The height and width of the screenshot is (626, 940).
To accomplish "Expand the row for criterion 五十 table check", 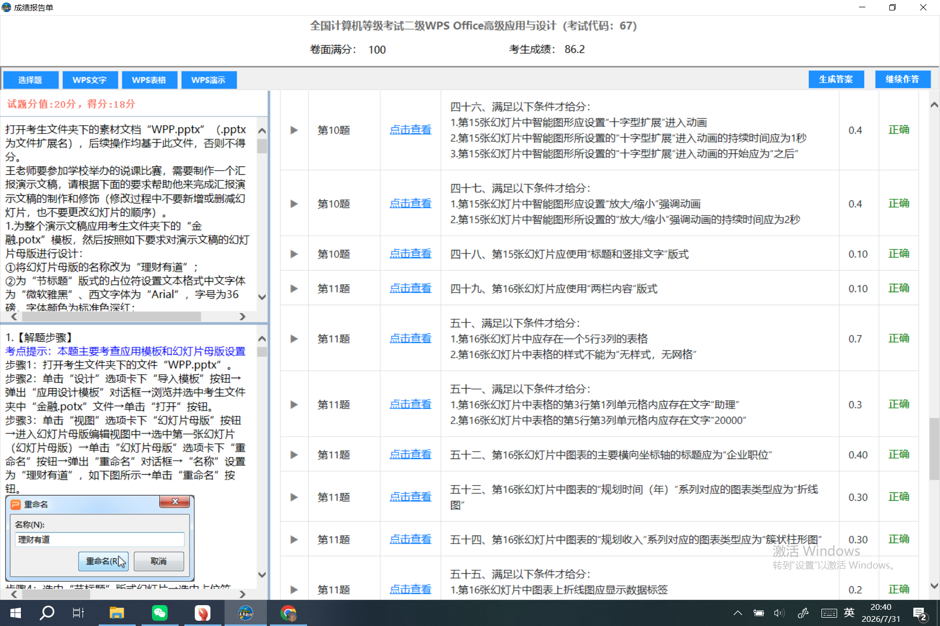I will coord(294,339).
